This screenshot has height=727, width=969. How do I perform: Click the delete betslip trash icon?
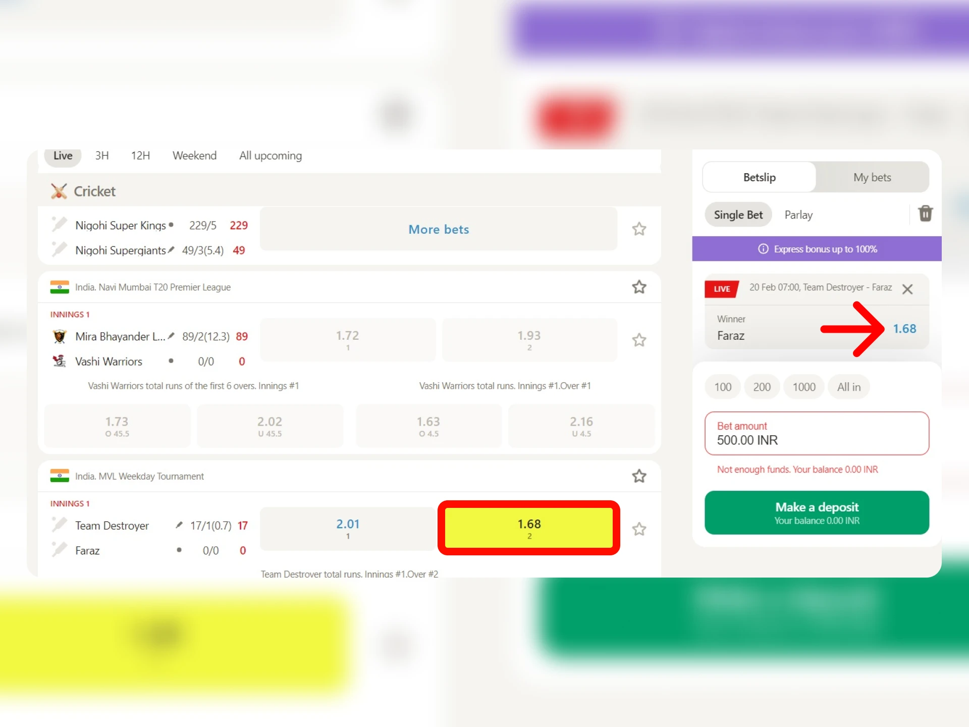click(x=925, y=214)
